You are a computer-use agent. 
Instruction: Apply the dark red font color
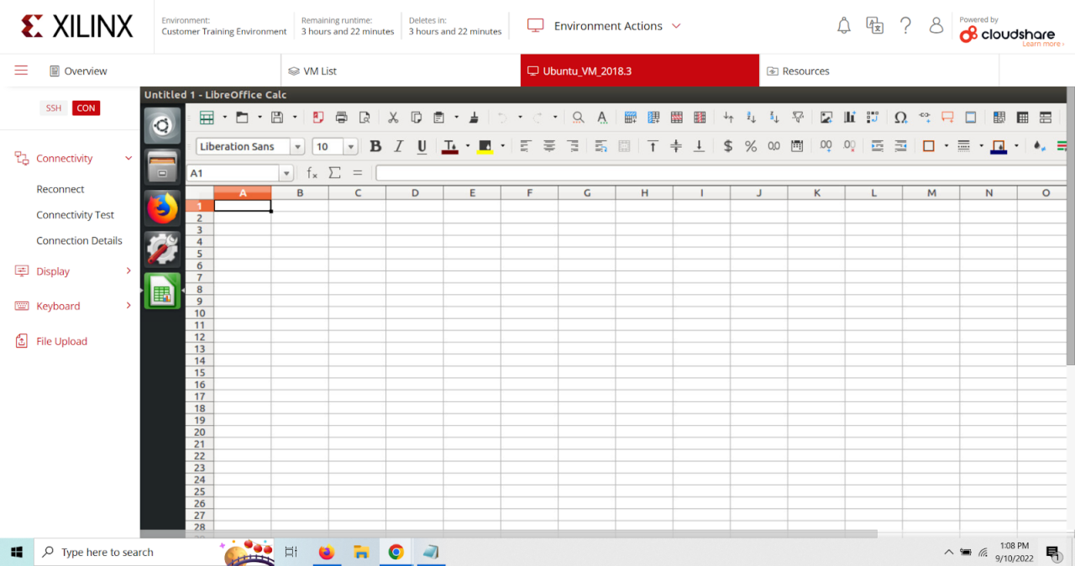[449, 146]
